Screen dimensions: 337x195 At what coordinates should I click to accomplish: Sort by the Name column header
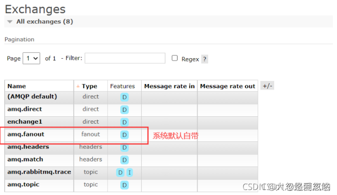click(x=17, y=86)
